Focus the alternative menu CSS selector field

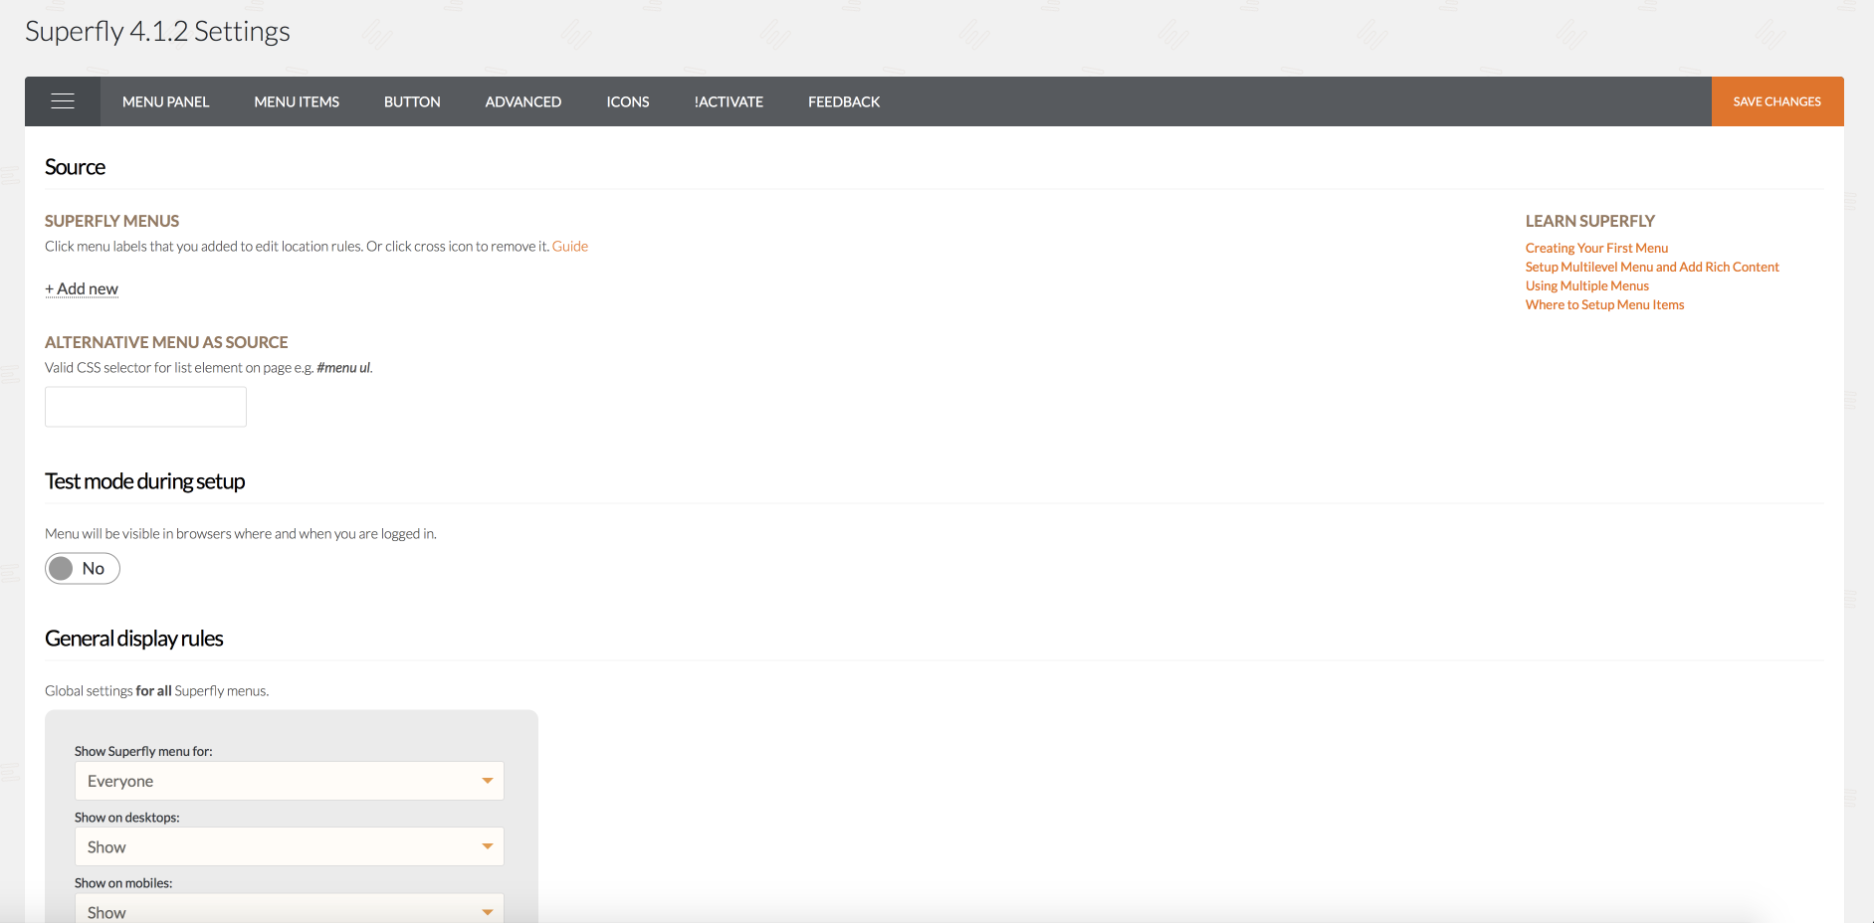(145, 407)
